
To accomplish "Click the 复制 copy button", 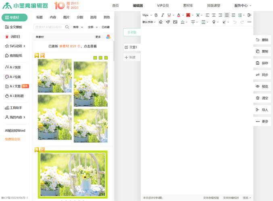I will point(262,51).
